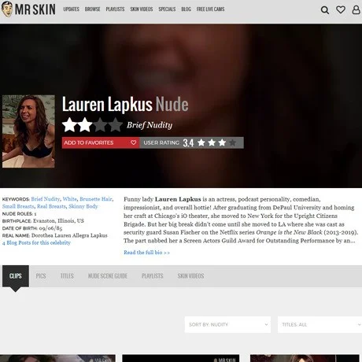Click date of birth 09/06/85

point(50,228)
